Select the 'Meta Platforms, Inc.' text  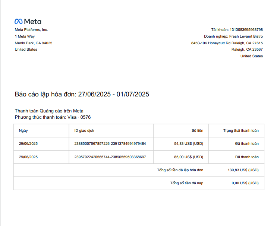pos(31,30)
